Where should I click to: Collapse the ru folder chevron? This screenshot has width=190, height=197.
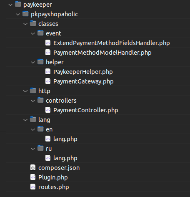click(33, 149)
